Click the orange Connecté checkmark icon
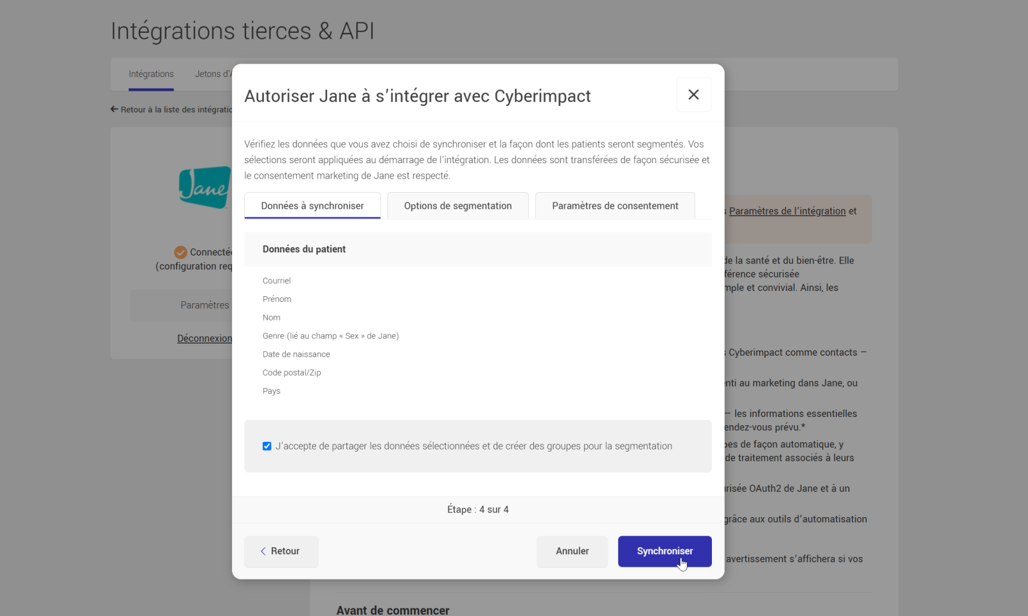 coord(181,252)
